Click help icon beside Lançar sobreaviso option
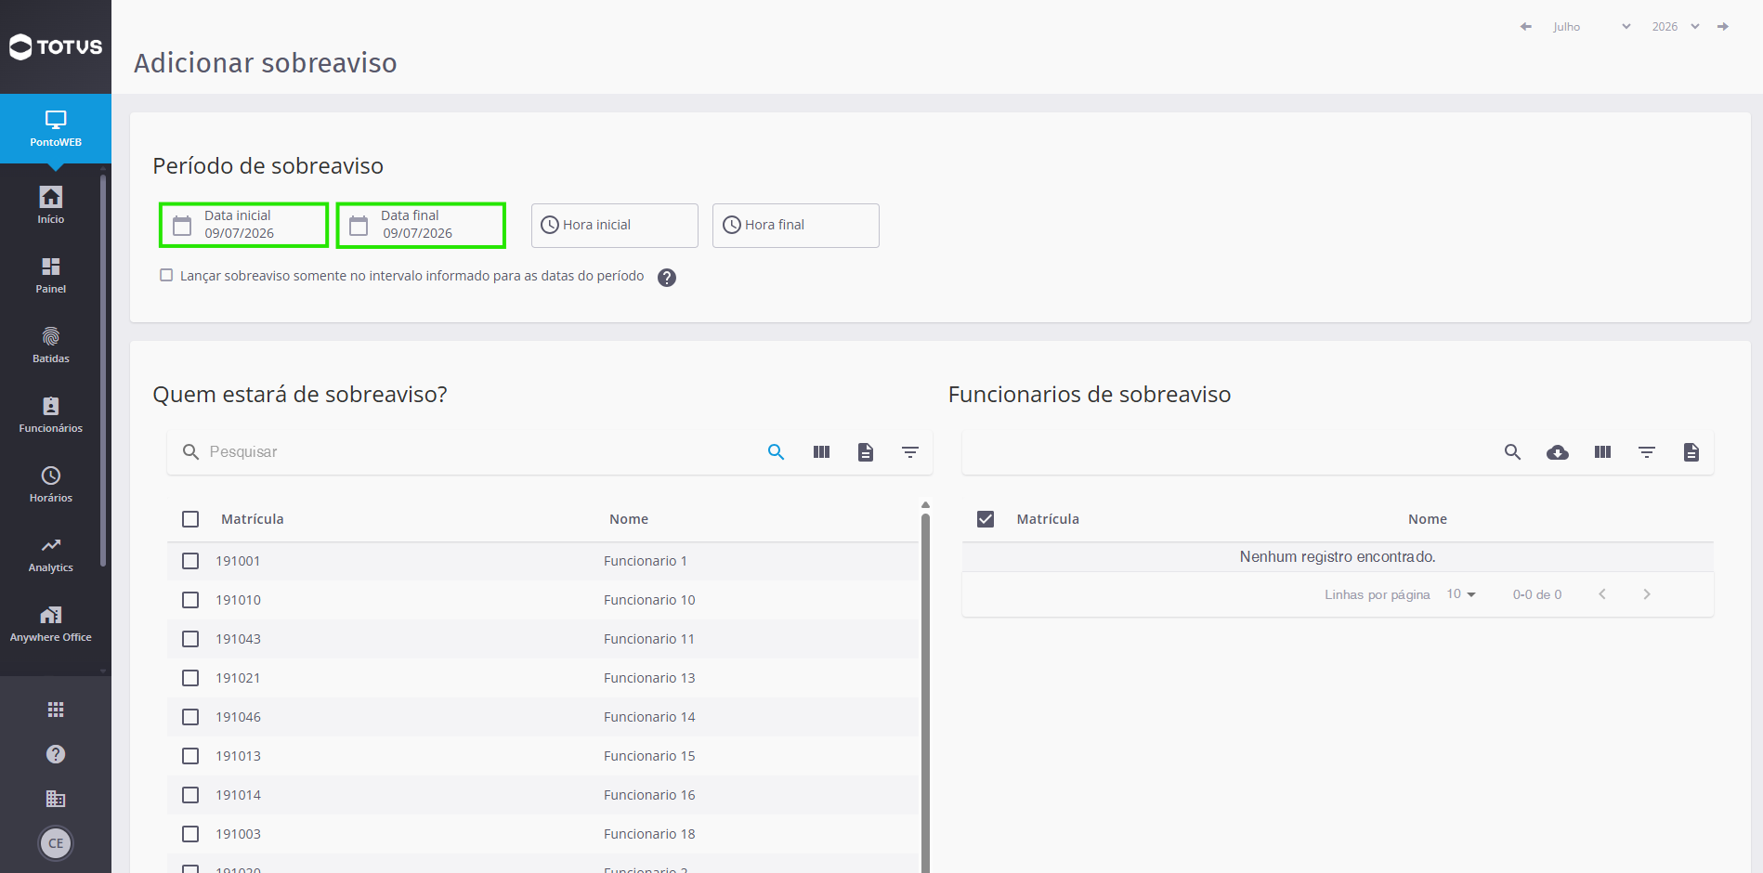 667,278
